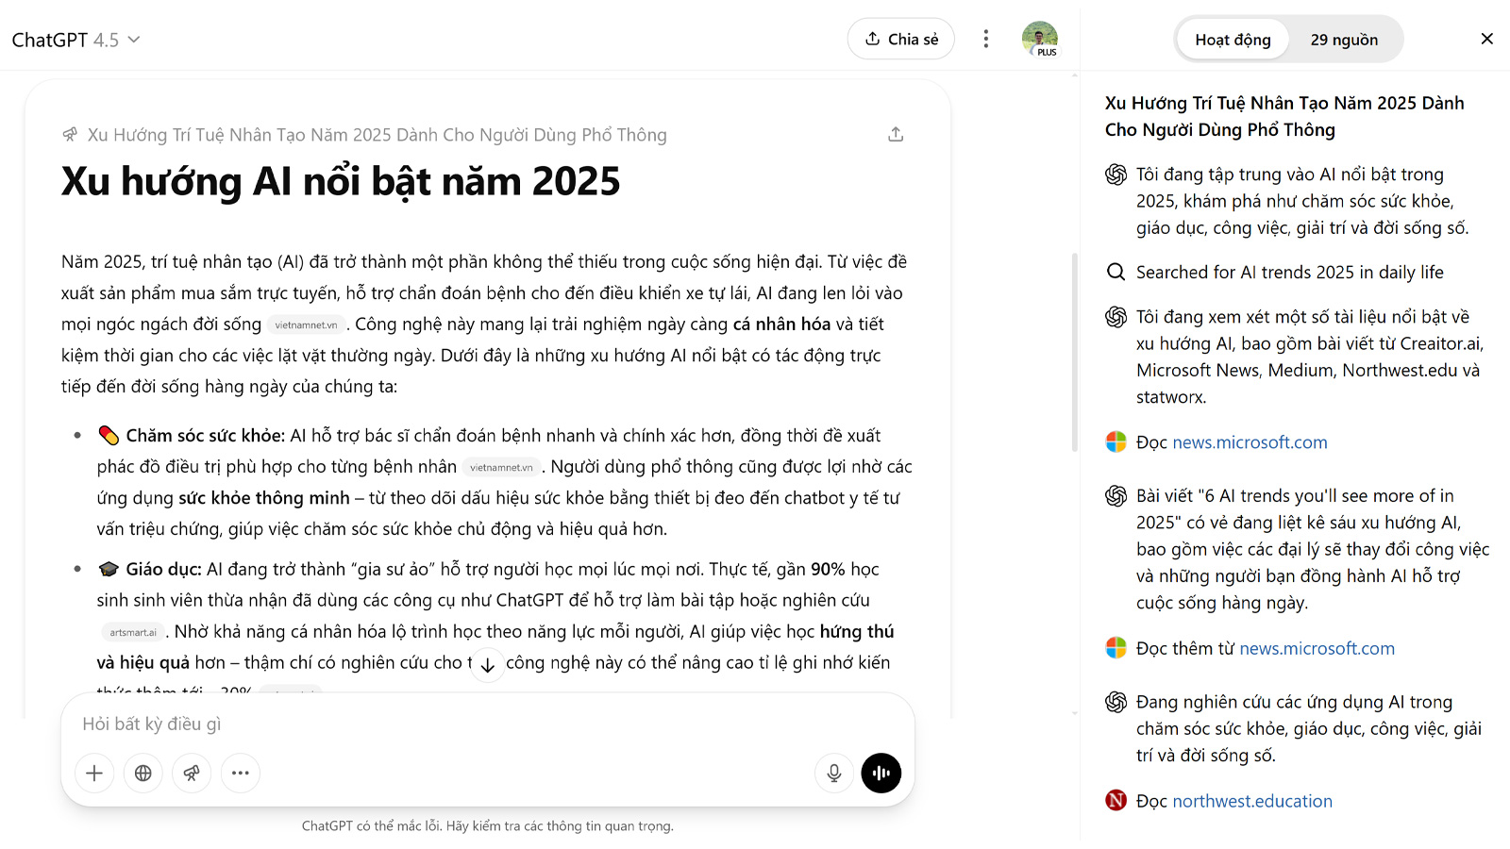Switch to the 29 nguồn tab
Viewport: 1510px width, 849px height.
pyautogui.click(x=1344, y=40)
